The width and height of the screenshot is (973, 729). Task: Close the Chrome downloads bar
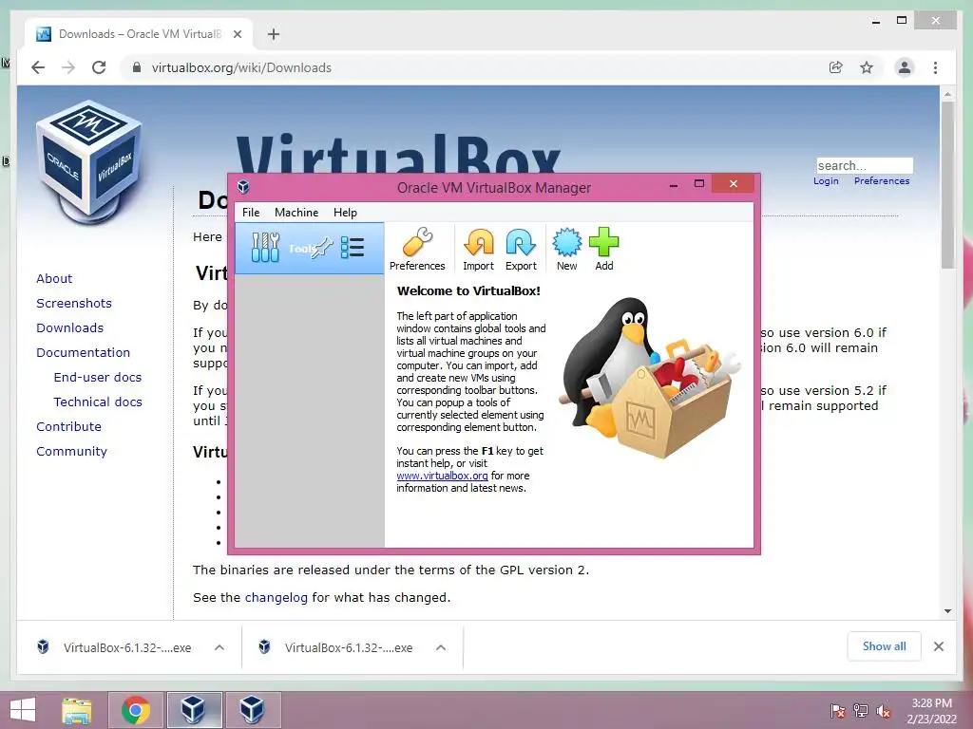tap(939, 646)
